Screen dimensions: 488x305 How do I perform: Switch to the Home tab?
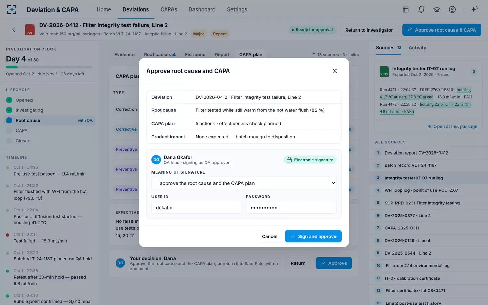pyautogui.click(x=104, y=9)
